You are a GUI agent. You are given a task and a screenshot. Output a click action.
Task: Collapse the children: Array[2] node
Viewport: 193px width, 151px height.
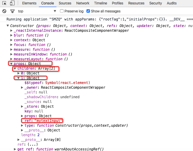[x=15, y=69]
